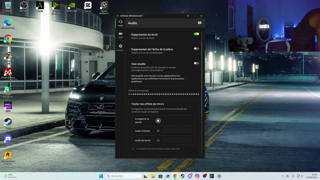320x180 pixels.
Task: Turn on the Voix studio toggle
Action: tap(196, 63)
